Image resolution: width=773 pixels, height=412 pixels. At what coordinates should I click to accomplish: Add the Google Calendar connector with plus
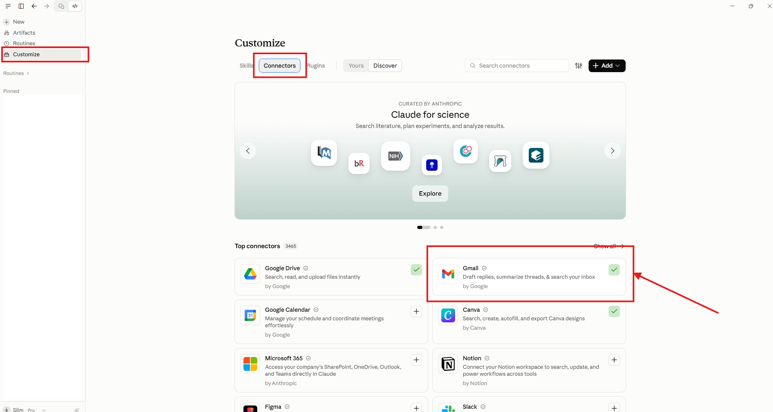(x=416, y=311)
